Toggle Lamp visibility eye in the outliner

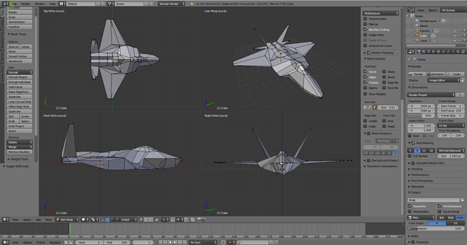click(455, 41)
